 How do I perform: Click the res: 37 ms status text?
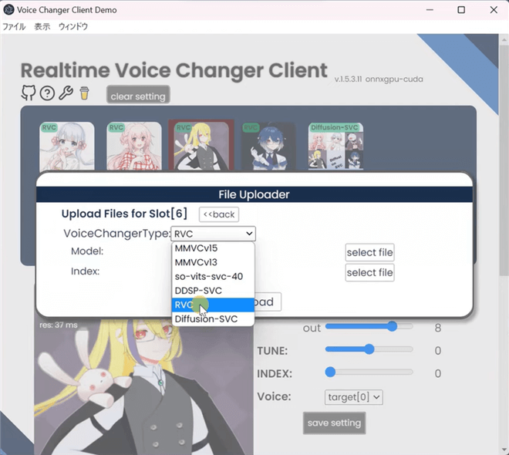click(59, 325)
